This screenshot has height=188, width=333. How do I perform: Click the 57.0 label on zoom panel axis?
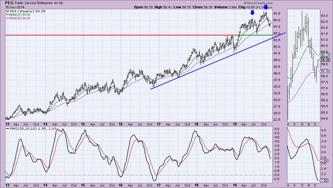click(324, 88)
